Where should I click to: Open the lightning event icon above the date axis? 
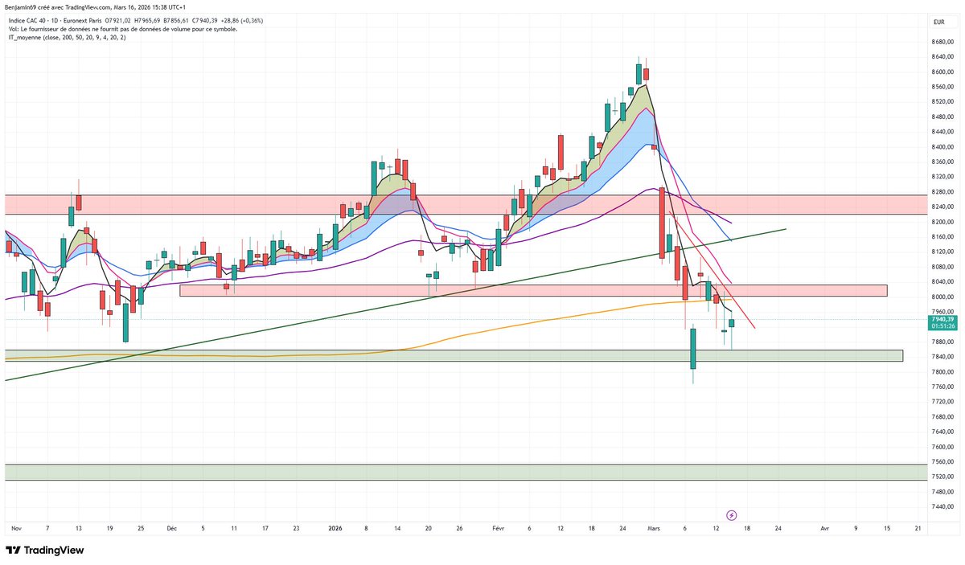click(732, 514)
